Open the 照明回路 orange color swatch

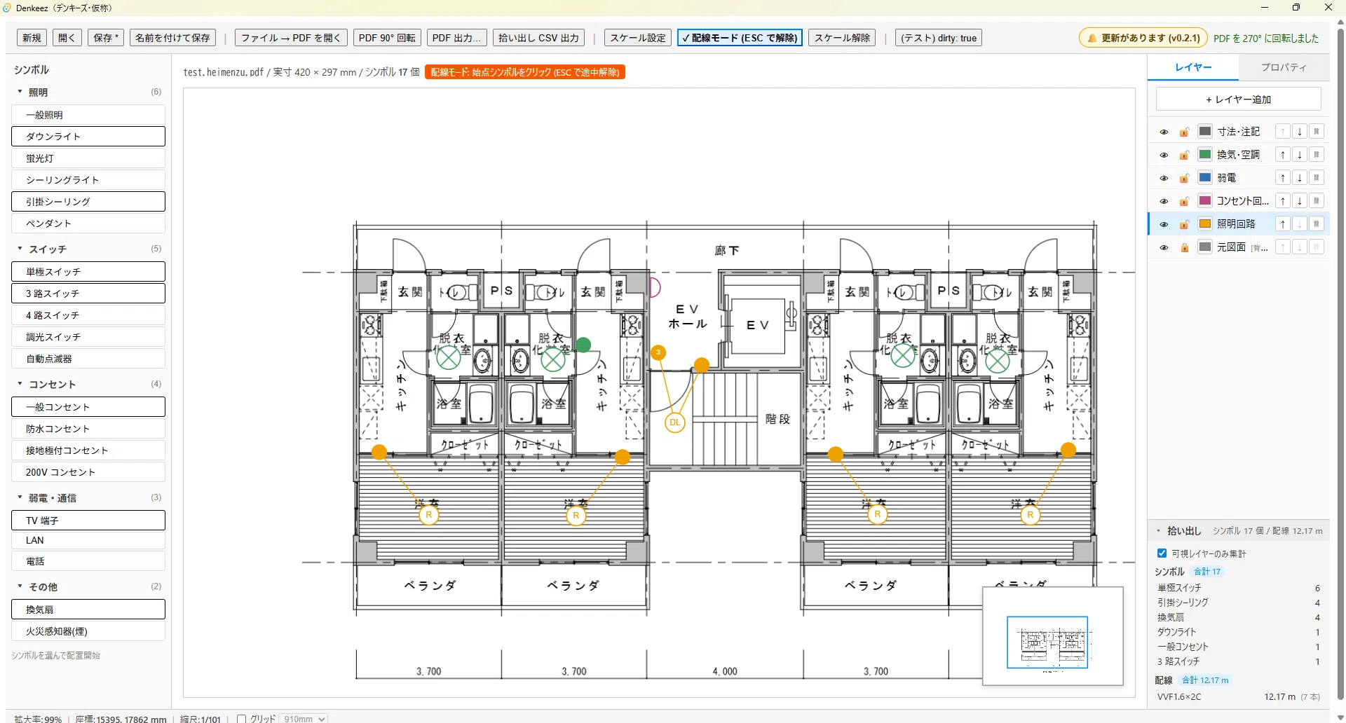pyautogui.click(x=1205, y=223)
